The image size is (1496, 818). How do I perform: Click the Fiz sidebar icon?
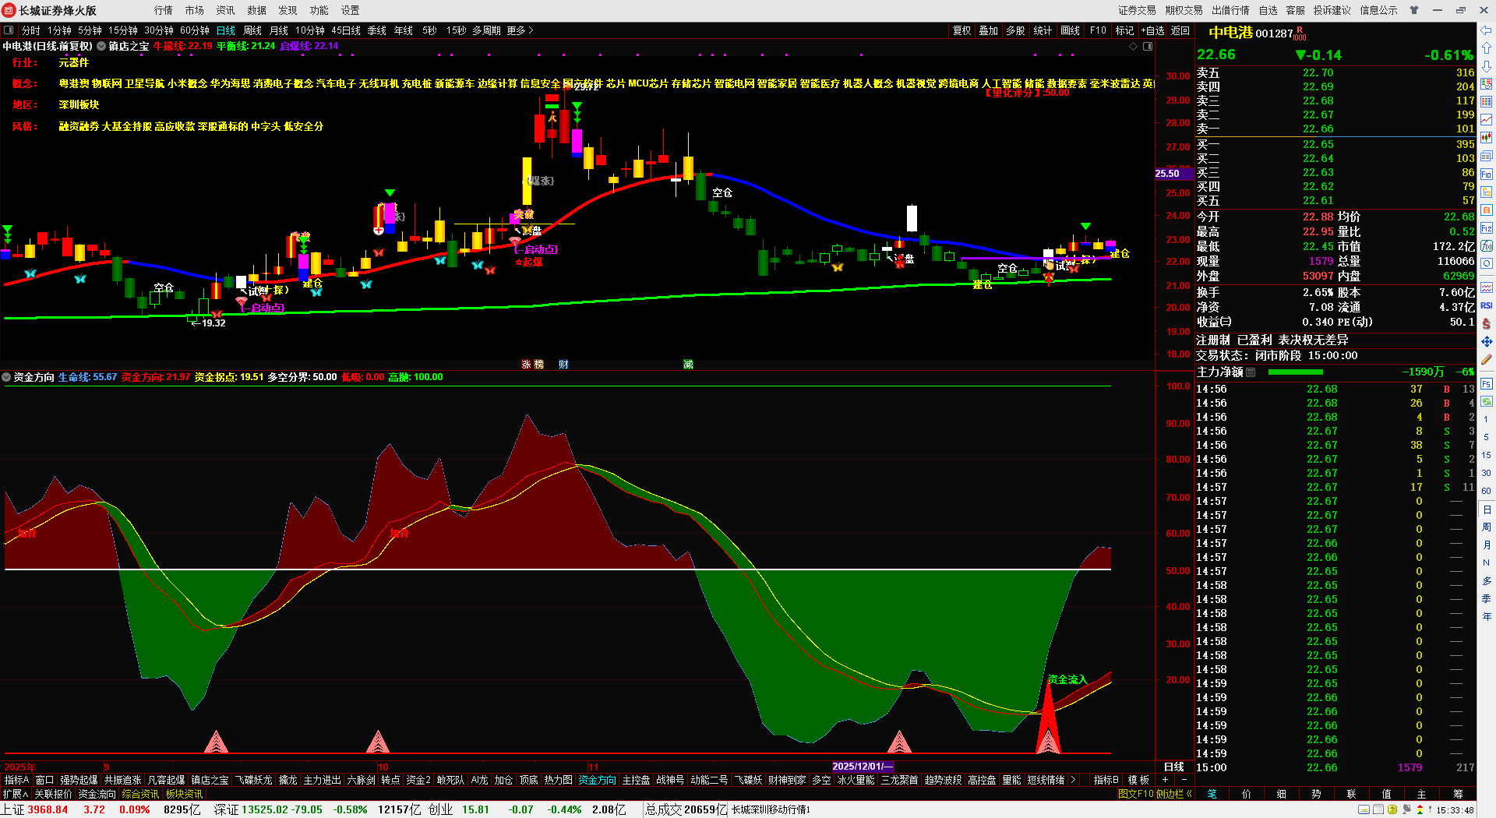click(x=1487, y=228)
